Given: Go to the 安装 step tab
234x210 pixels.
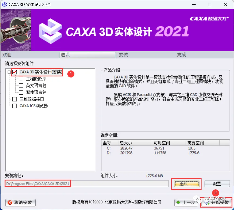Looking at the screenshot, I should [x=123, y=55].
